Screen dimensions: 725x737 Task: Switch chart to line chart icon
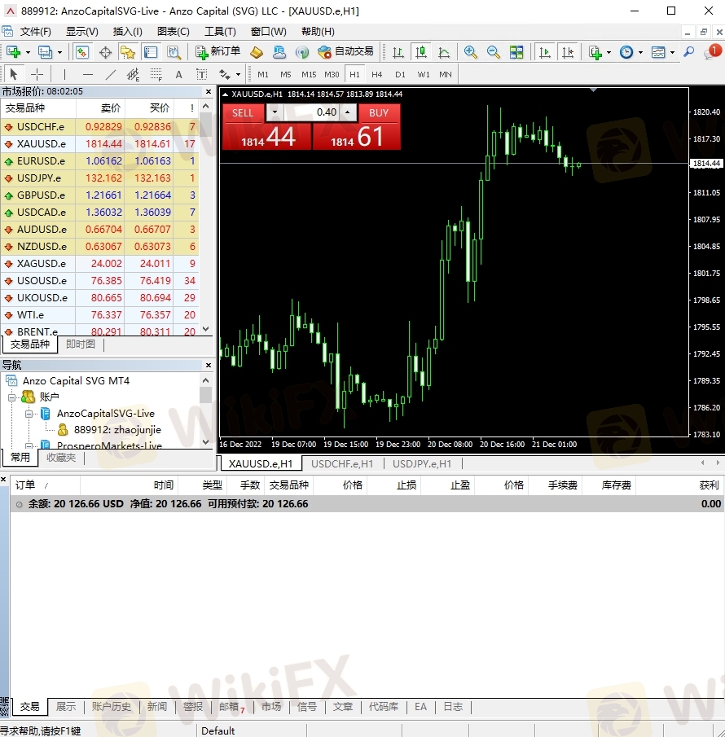point(444,52)
